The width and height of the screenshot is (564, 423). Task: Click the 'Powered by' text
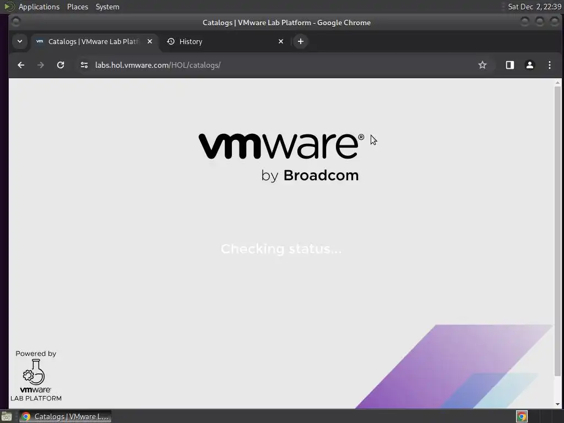[36, 354]
